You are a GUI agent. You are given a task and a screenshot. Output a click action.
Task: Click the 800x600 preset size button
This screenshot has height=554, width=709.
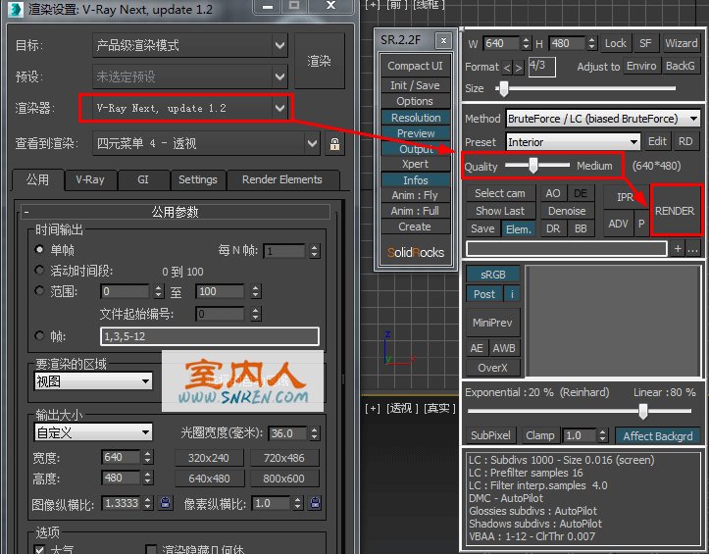pyautogui.click(x=284, y=478)
